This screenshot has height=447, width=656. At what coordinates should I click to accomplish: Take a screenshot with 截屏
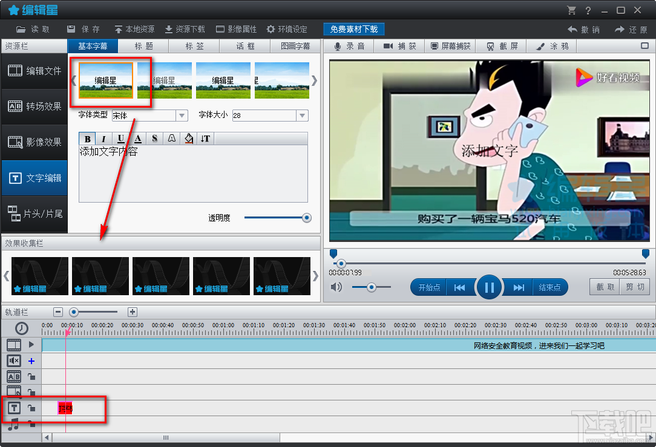(502, 46)
